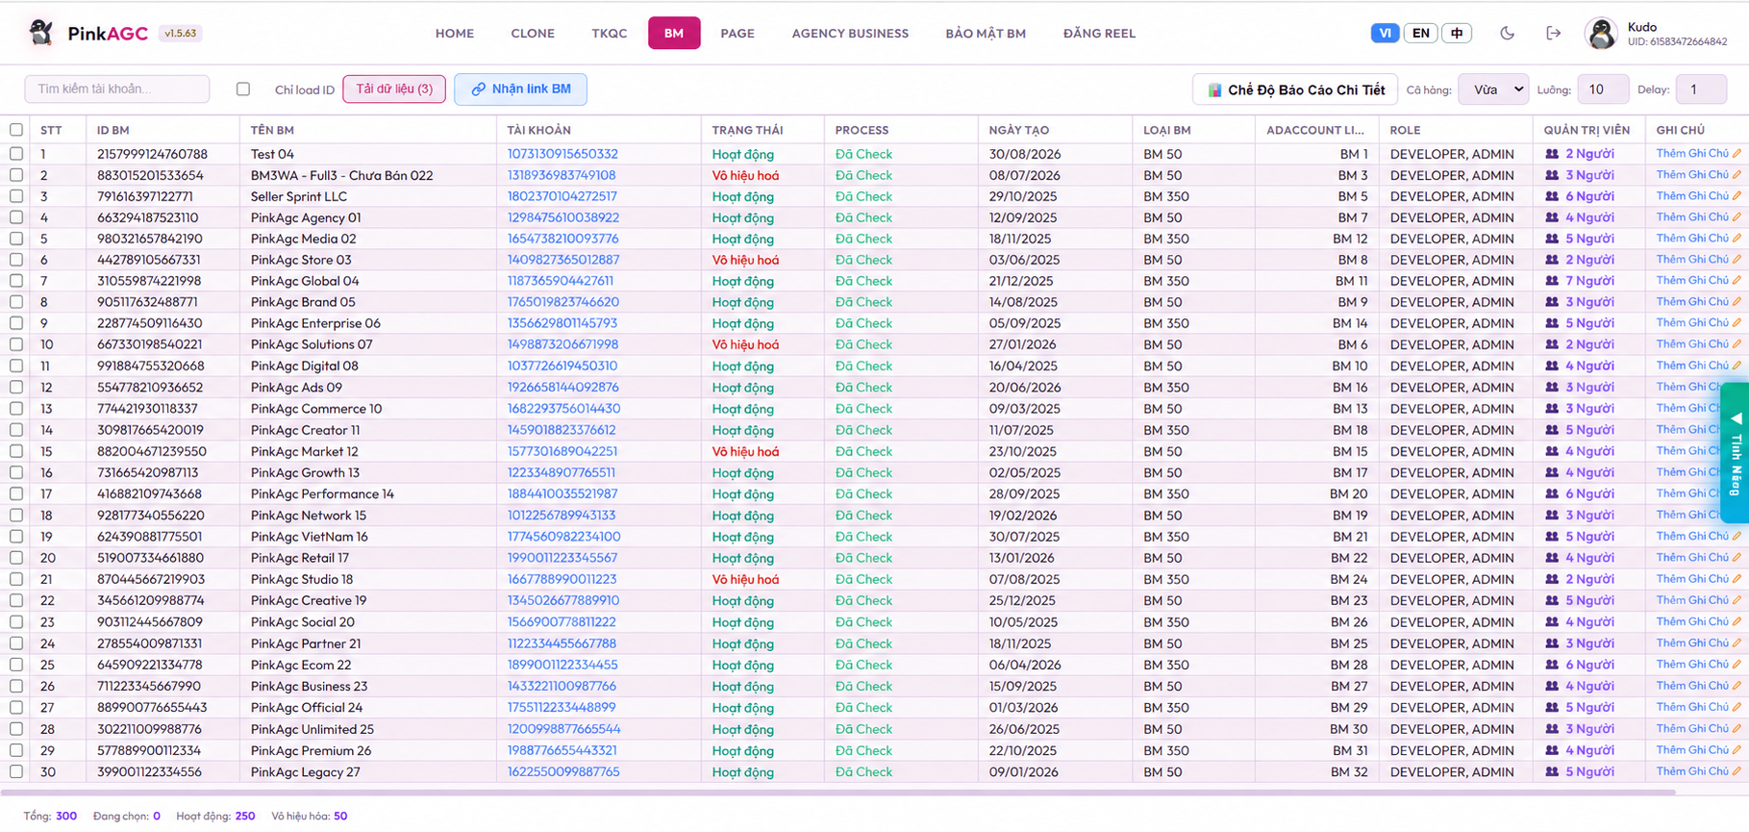Switch language to EN
The width and height of the screenshot is (1749, 832).
click(1420, 33)
